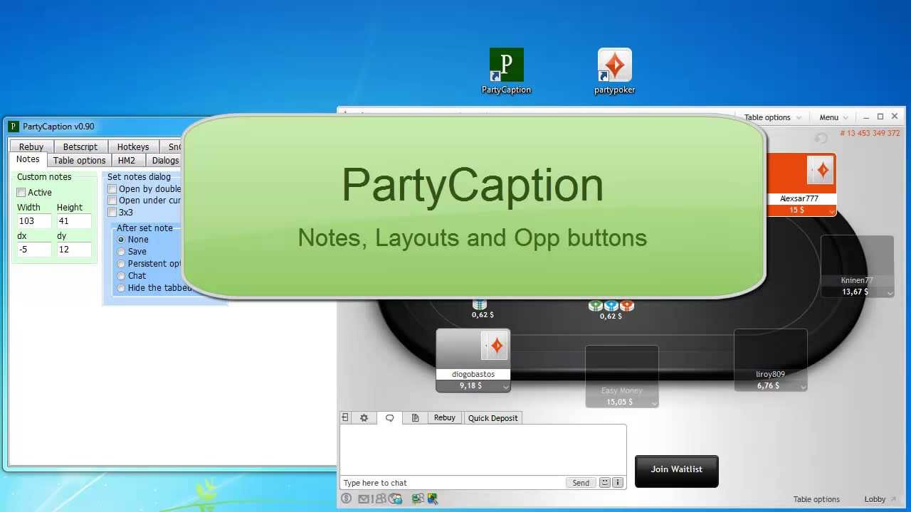The width and height of the screenshot is (911, 512).
Task: Click the dy input field
Action: [74, 250]
